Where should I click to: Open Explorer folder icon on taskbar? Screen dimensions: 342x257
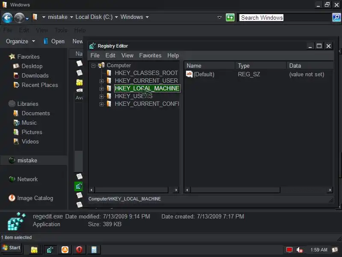point(34,250)
